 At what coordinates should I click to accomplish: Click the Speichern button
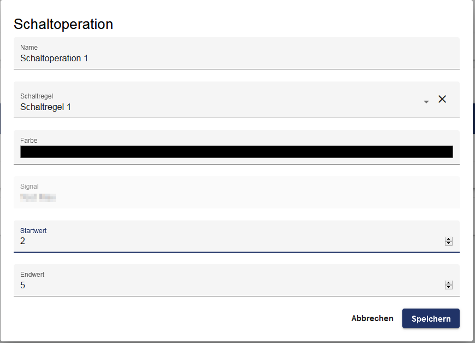pos(431,318)
